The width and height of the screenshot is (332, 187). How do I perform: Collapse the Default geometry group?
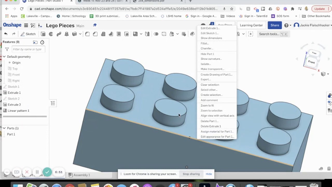4,57
